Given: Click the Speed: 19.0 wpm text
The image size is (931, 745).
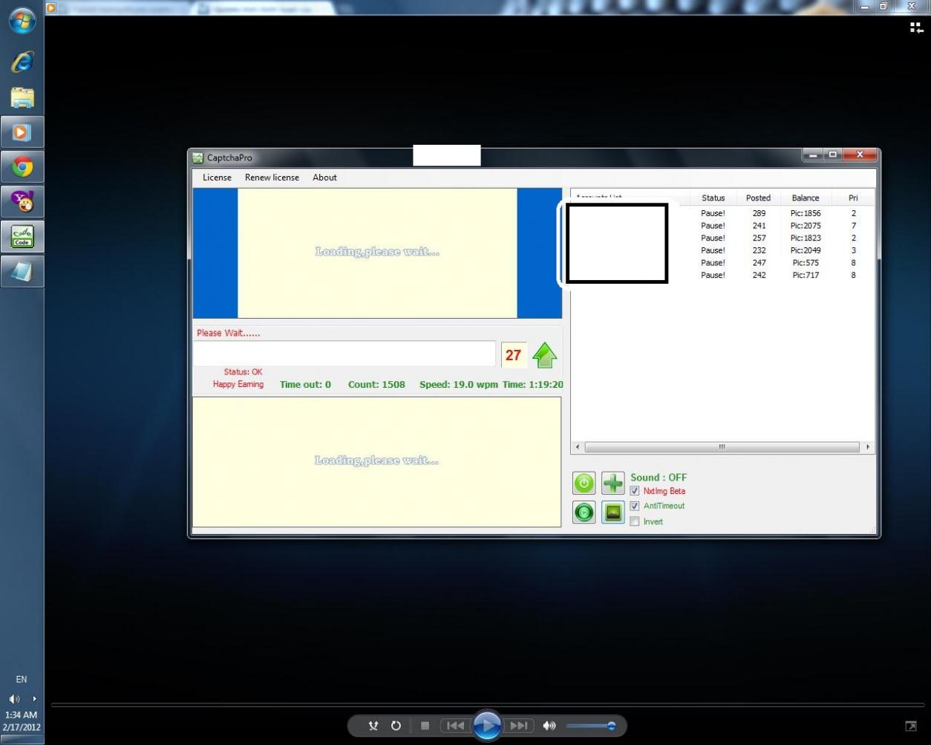Looking at the screenshot, I should [x=458, y=385].
